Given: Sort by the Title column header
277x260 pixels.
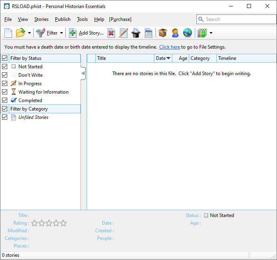Looking at the screenshot, I should pos(125,58).
